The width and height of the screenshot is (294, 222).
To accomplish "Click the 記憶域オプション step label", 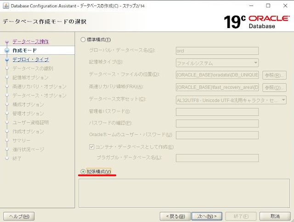I will point(31,78).
